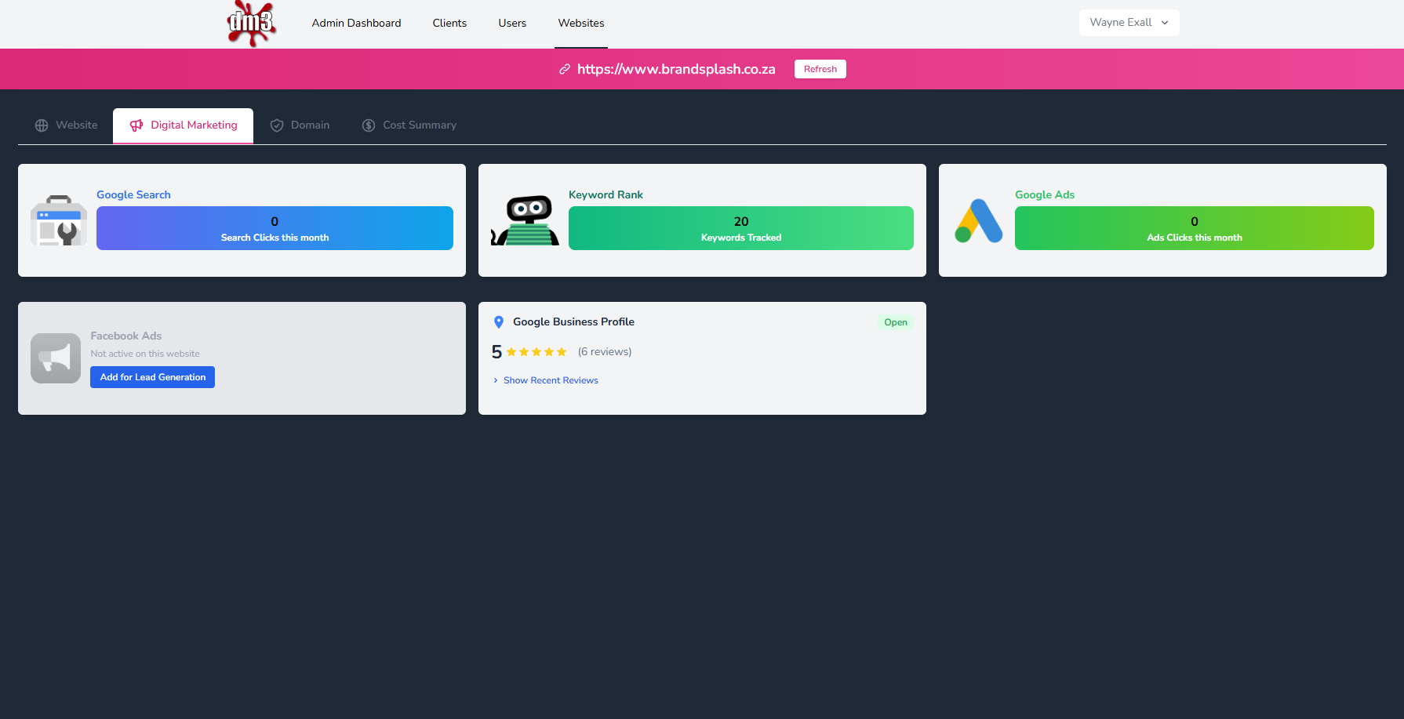Viewport: 1404px width, 719px height.
Task: Click the Google Ads logo icon
Action: coord(979,220)
